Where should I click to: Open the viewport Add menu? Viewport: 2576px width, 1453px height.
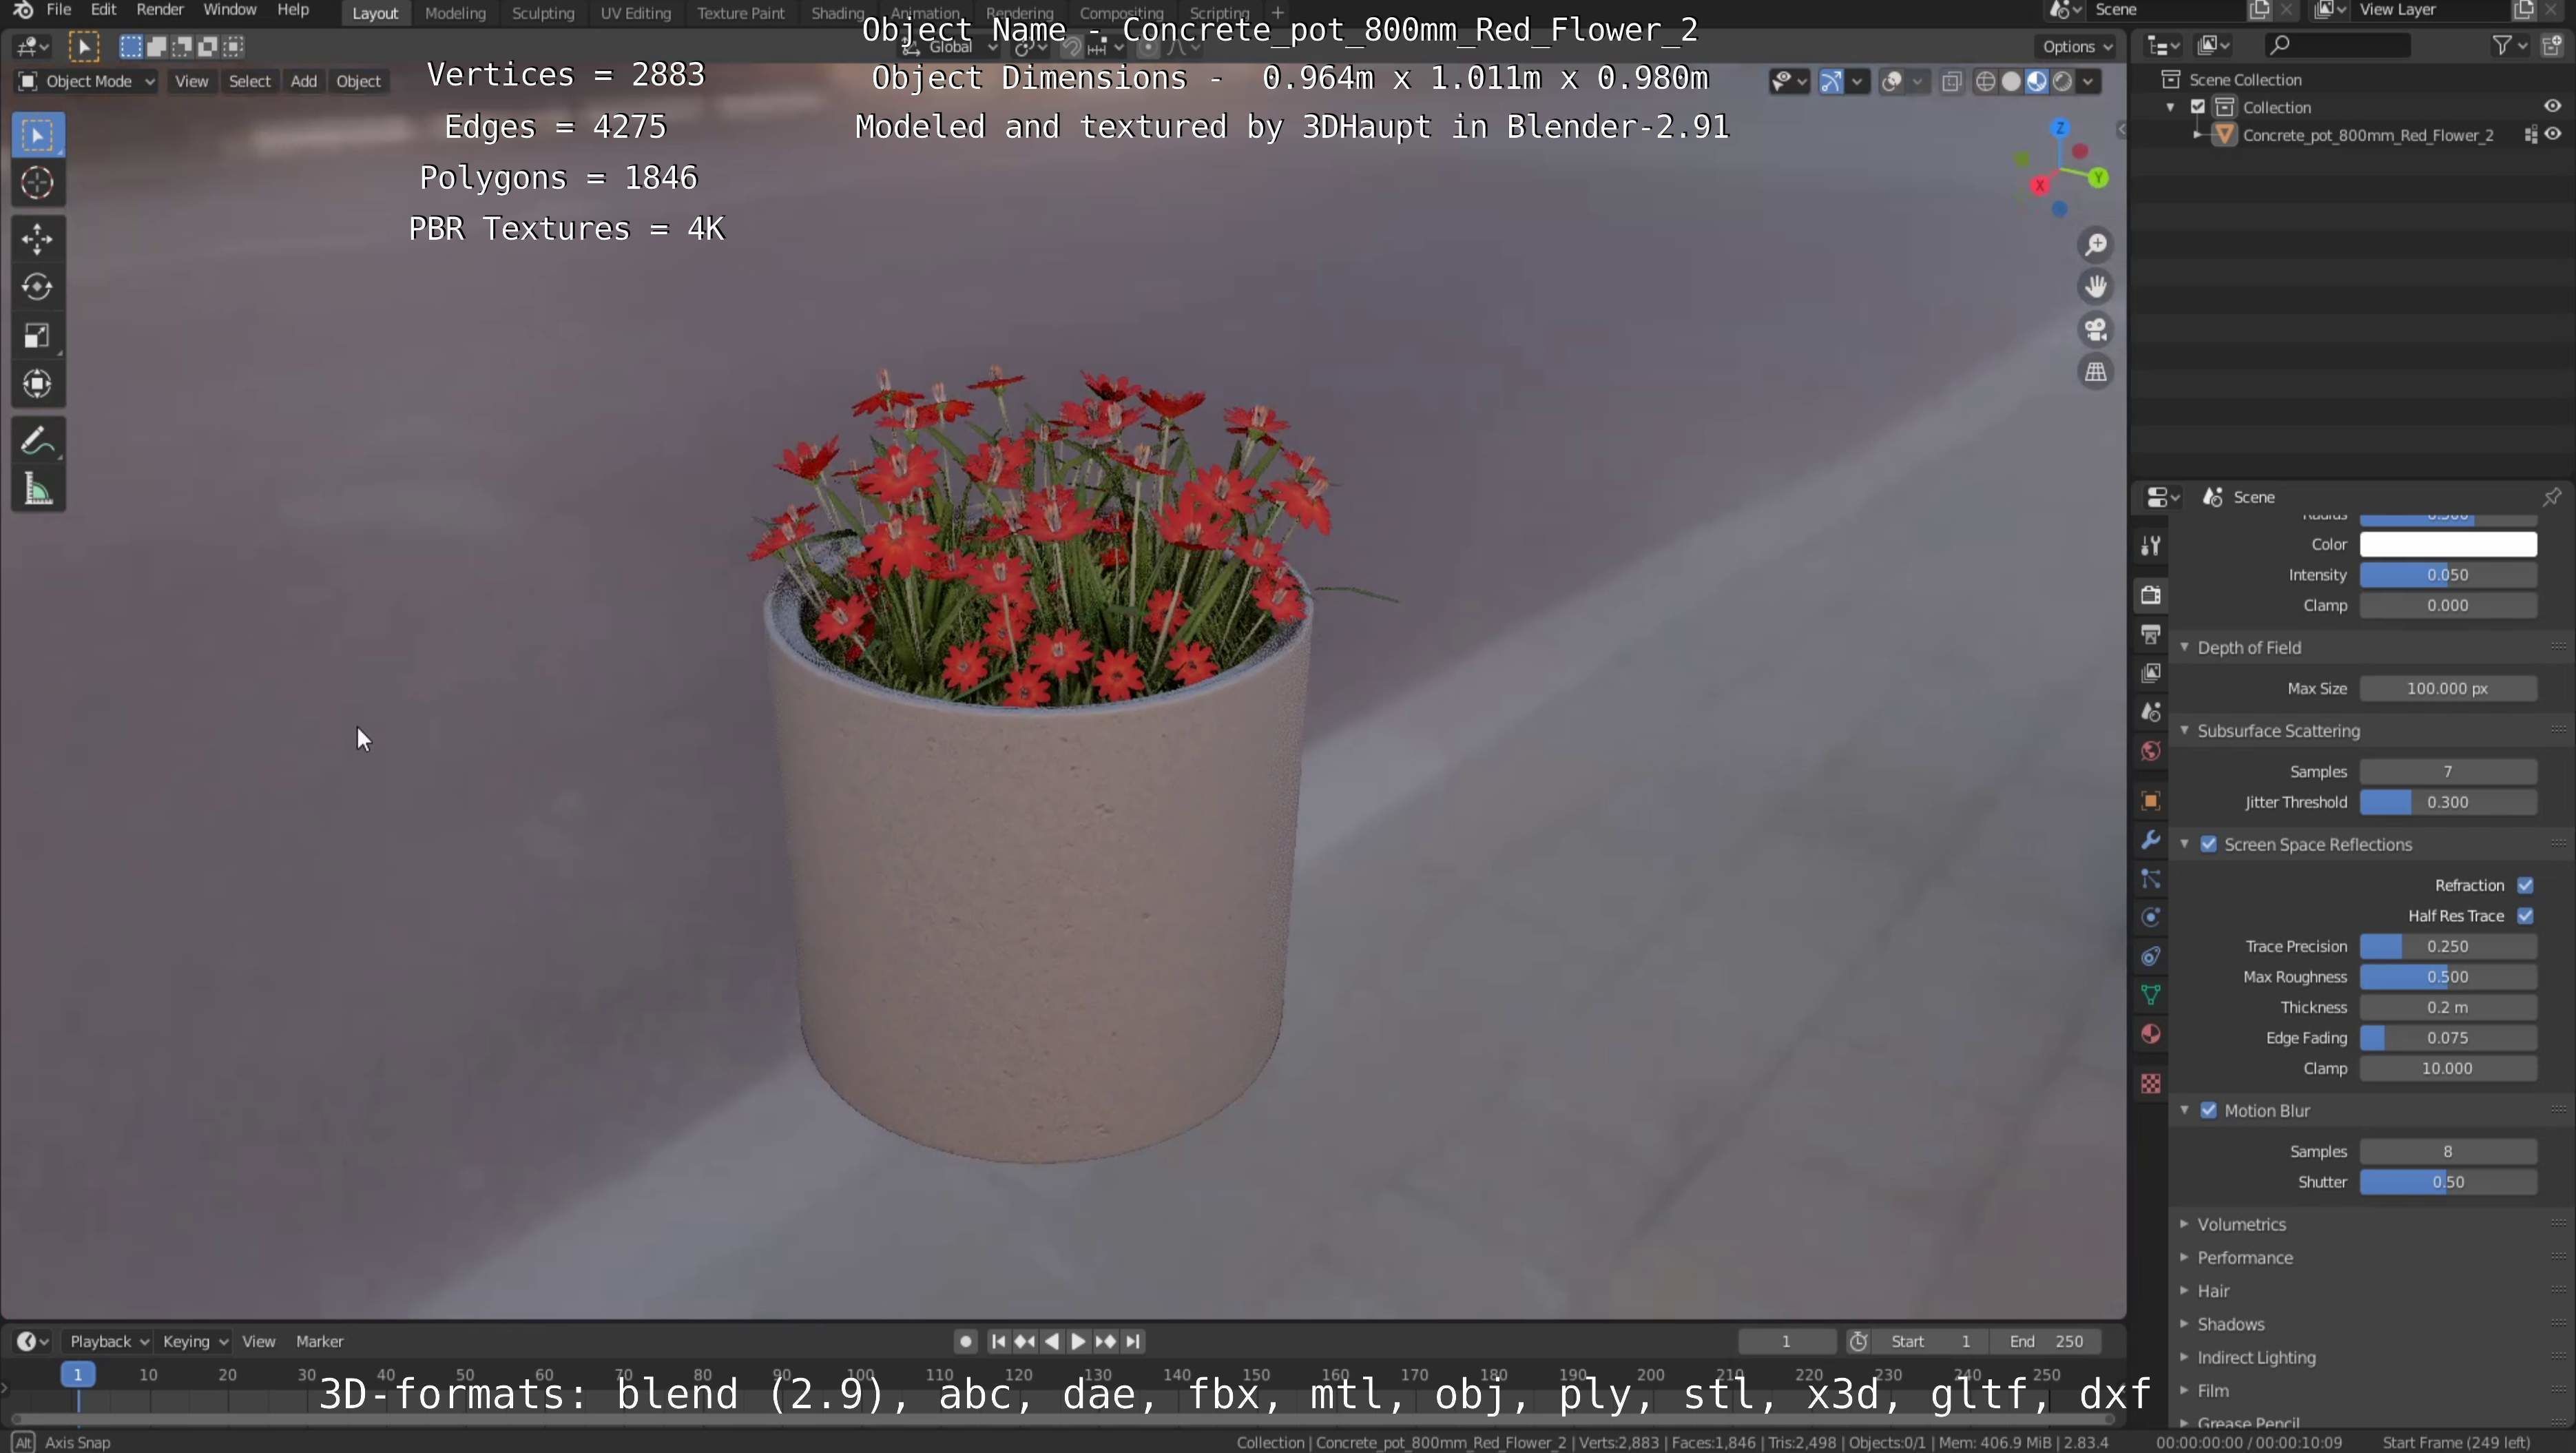(303, 82)
